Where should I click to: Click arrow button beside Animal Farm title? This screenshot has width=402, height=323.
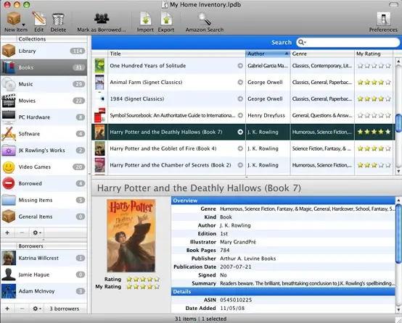tap(240, 83)
